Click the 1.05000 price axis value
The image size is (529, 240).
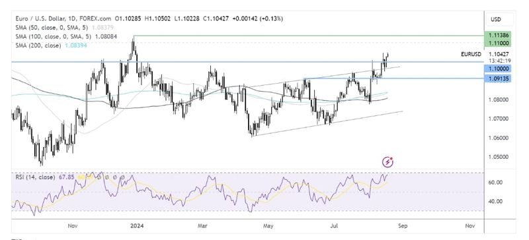pos(499,157)
